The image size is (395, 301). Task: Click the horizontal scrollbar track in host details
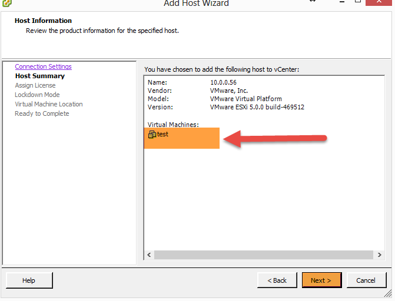click(264, 255)
